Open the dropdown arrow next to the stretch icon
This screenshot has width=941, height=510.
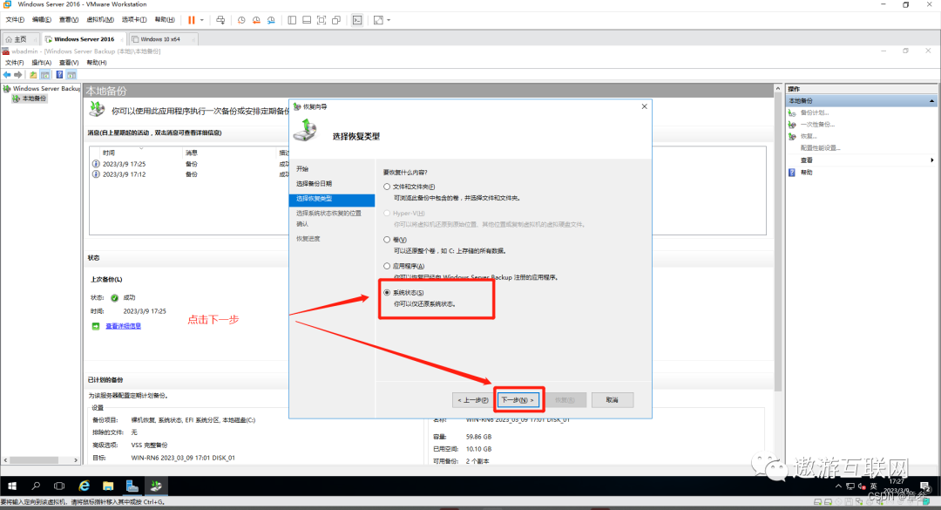(389, 20)
